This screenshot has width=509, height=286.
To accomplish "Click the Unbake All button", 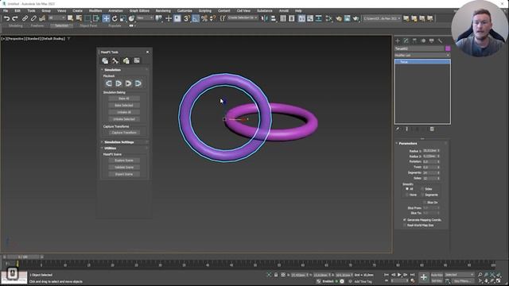I will click(124, 112).
